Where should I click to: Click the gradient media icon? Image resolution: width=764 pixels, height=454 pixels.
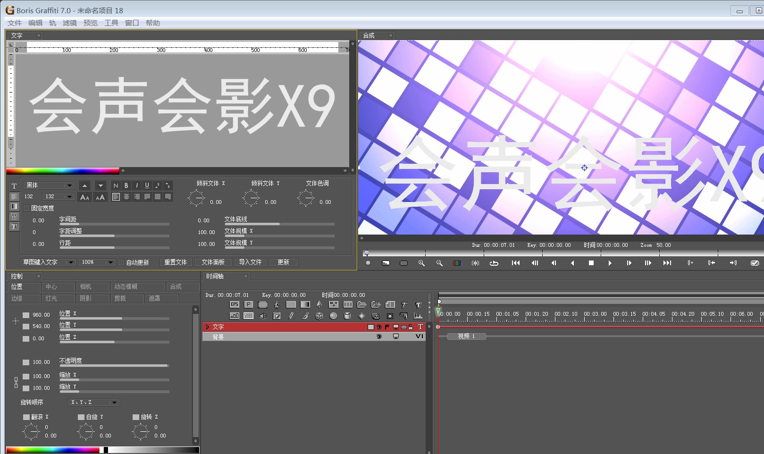305,304
